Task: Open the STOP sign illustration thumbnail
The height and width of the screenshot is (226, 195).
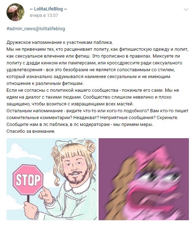Action: pos(52,179)
